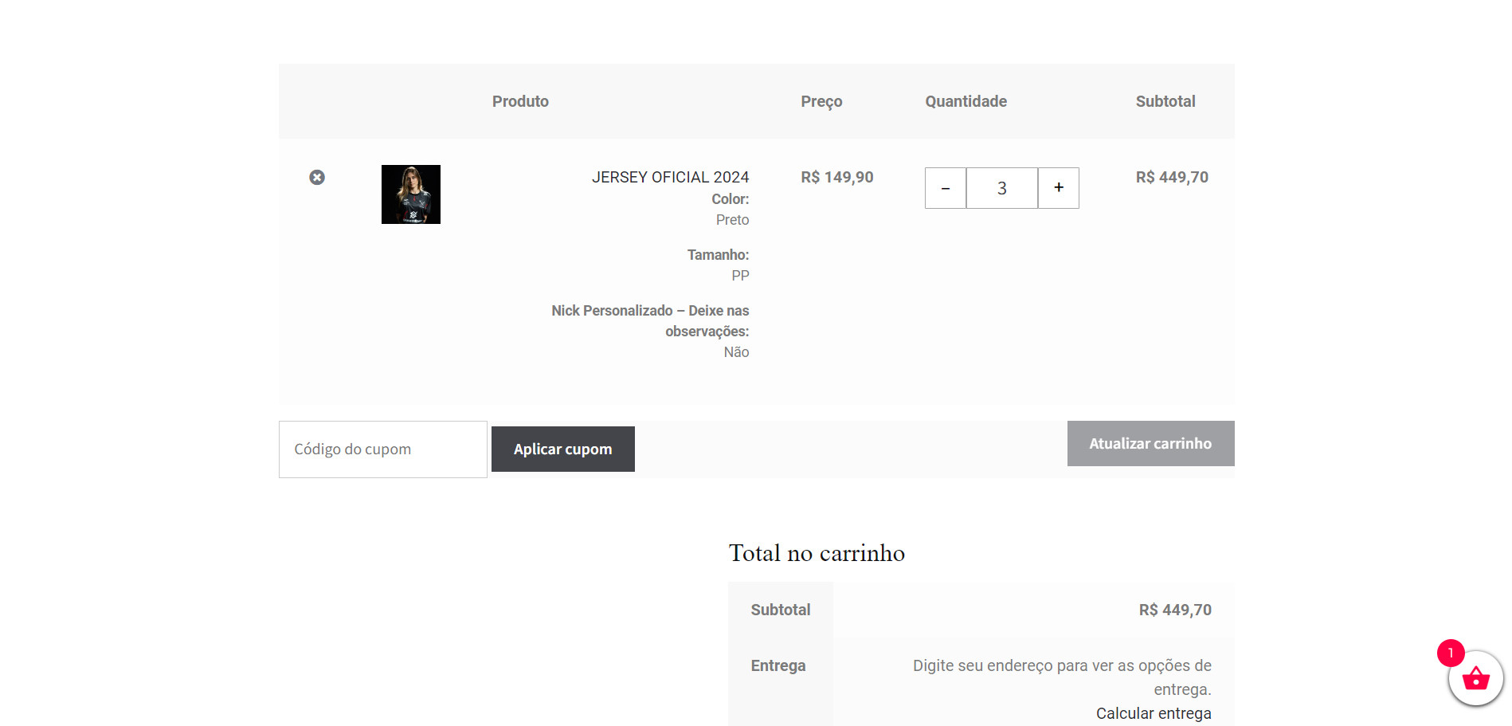
Task: Open the jersey product thumbnail
Action: click(410, 194)
